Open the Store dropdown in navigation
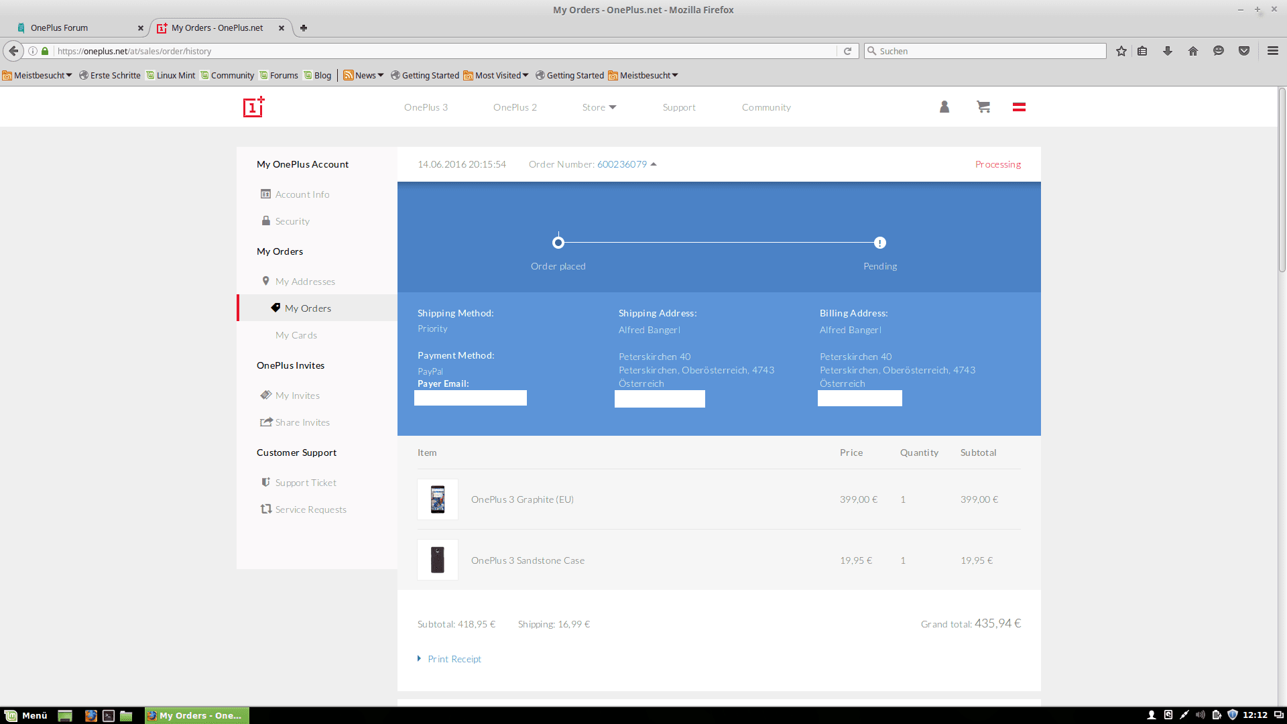Screen dimensions: 1287x724 (x=599, y=107)
